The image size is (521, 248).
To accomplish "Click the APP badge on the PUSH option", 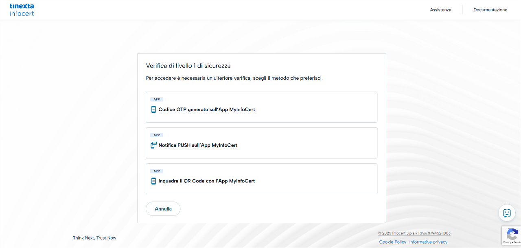I will click(x=157, y=135).
